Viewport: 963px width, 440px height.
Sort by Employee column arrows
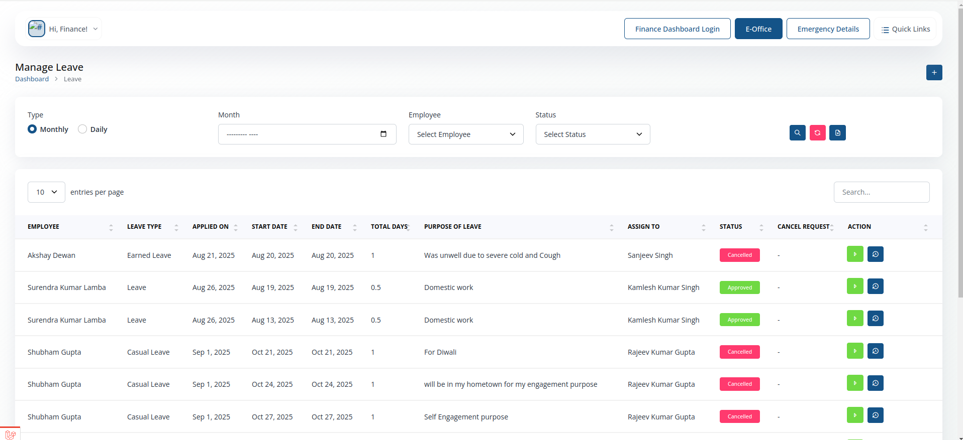point(111,227)
